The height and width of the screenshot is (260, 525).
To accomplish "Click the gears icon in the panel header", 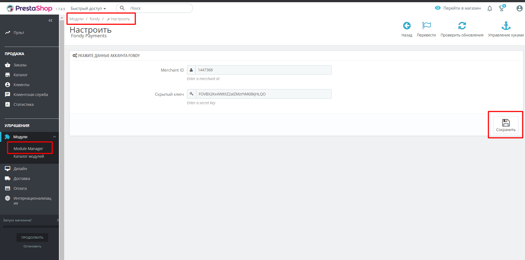I will point(75,55).
